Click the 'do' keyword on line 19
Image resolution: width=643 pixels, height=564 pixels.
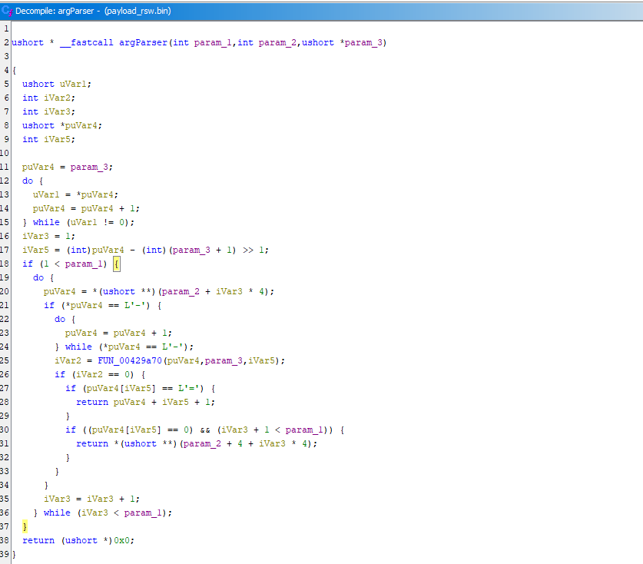coord(38,277)
